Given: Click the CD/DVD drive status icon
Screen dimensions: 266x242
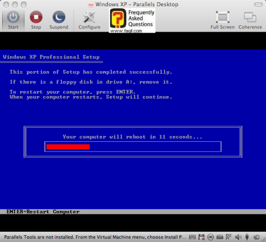Looking at the screenshot, I should point(210,237).
